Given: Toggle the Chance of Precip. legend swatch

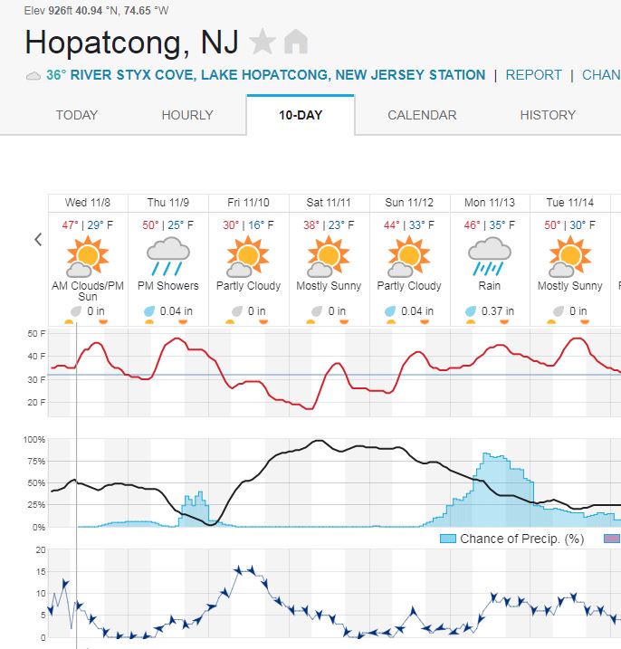Looking at the screenshot, I should (x=447, y=539).
